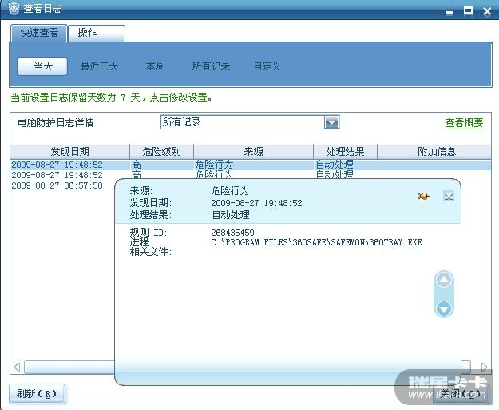Sort by 发现日期 column header

(70, 152)
